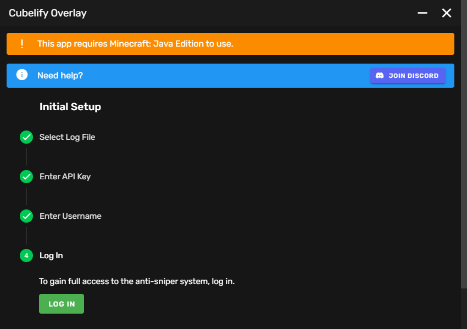The height and width of the screenshot is (329, 467).
Task: Click the step 4 number circle
Action: click(x=26, y=256)
